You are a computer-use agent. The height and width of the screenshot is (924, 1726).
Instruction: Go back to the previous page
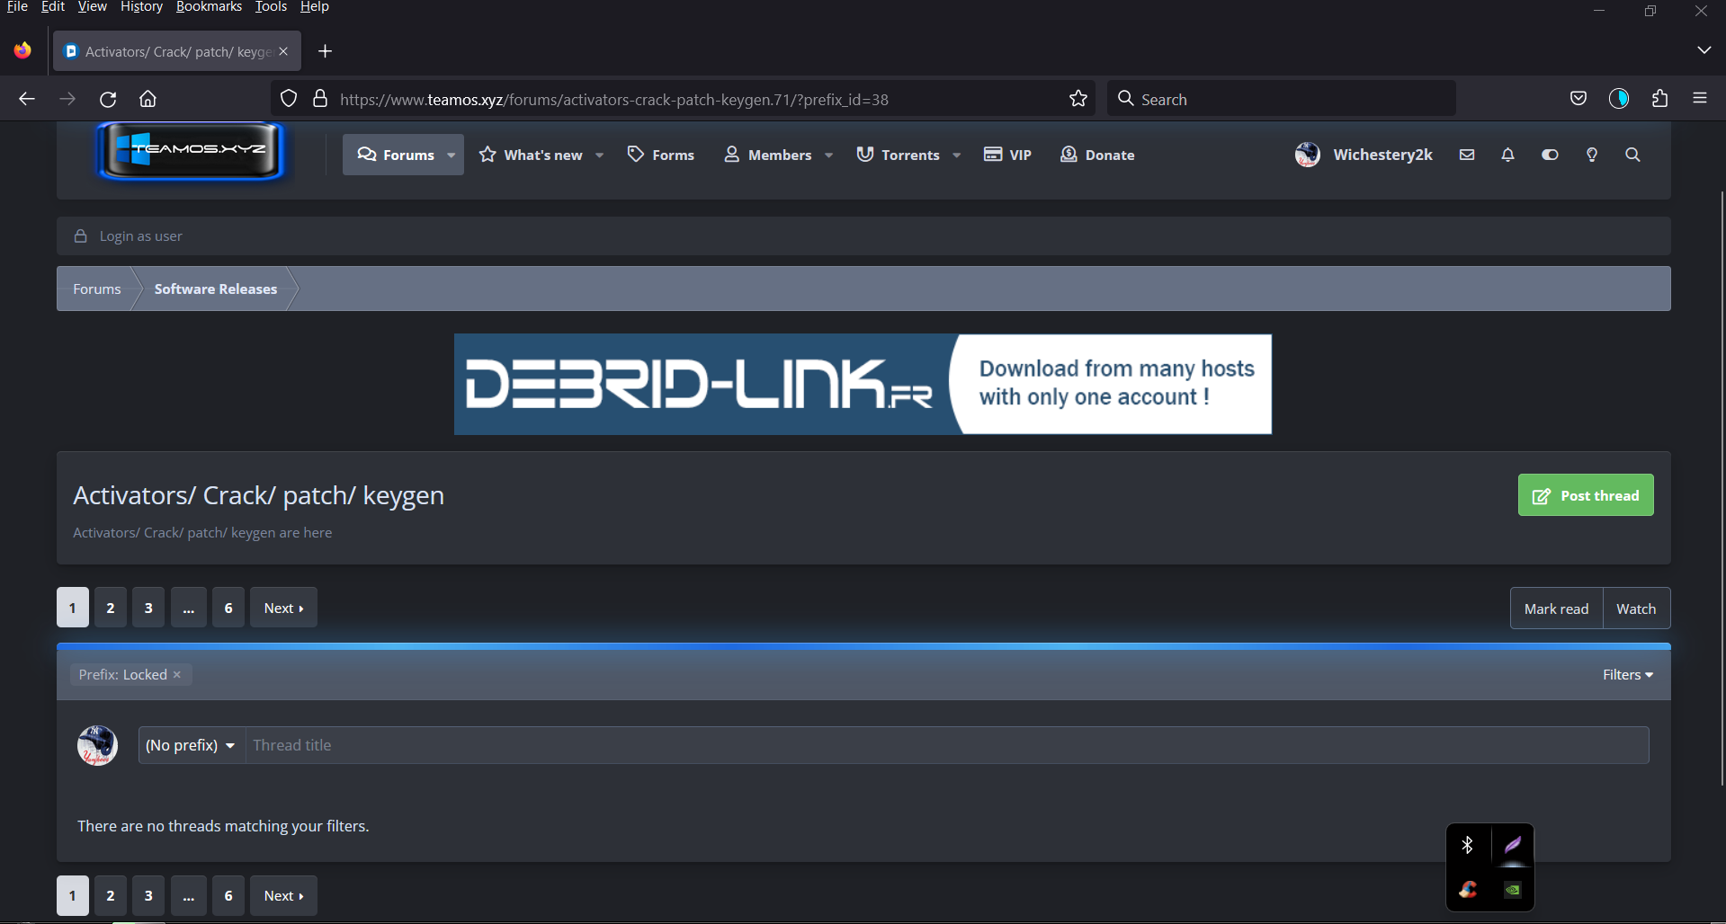(27, 99)
